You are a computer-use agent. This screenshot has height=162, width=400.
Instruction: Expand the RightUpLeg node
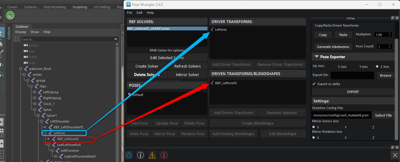(35, 98)
